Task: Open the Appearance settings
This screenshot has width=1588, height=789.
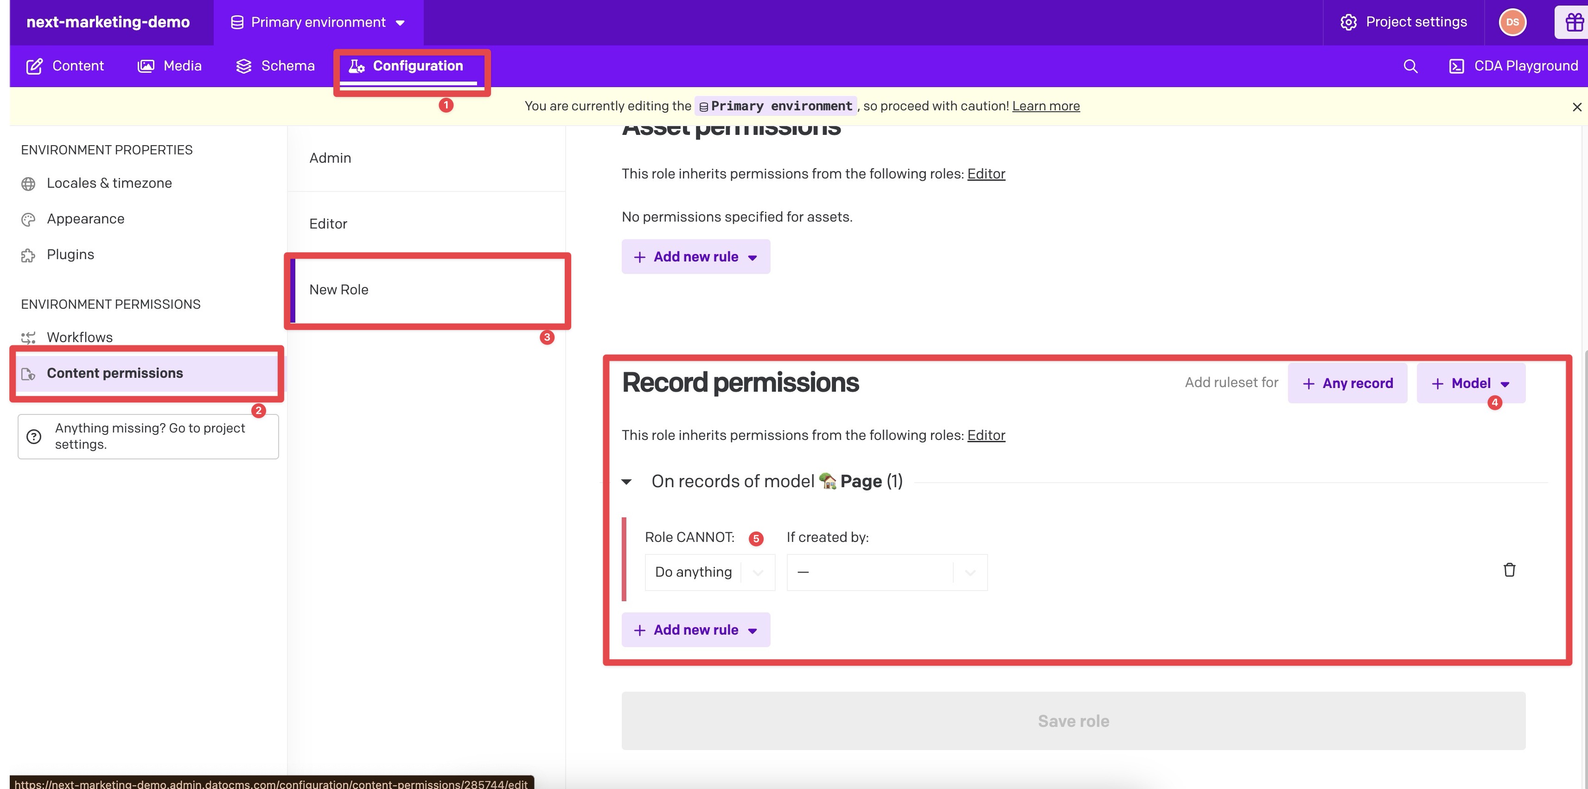Action: pos(86,219)
